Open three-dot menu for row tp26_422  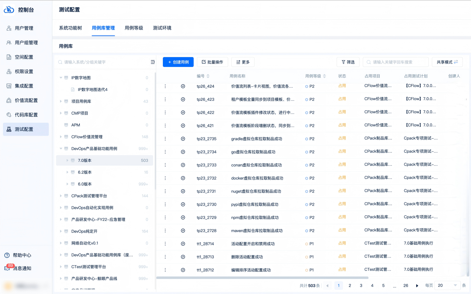tap(165, 113)
